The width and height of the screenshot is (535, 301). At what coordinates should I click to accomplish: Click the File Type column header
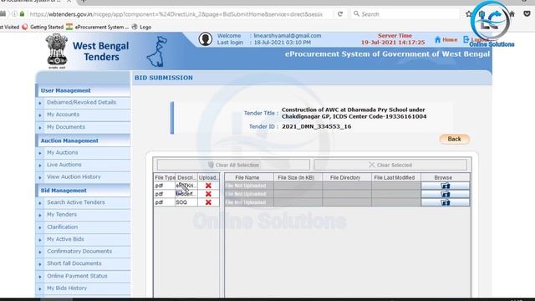pos(165,177)
